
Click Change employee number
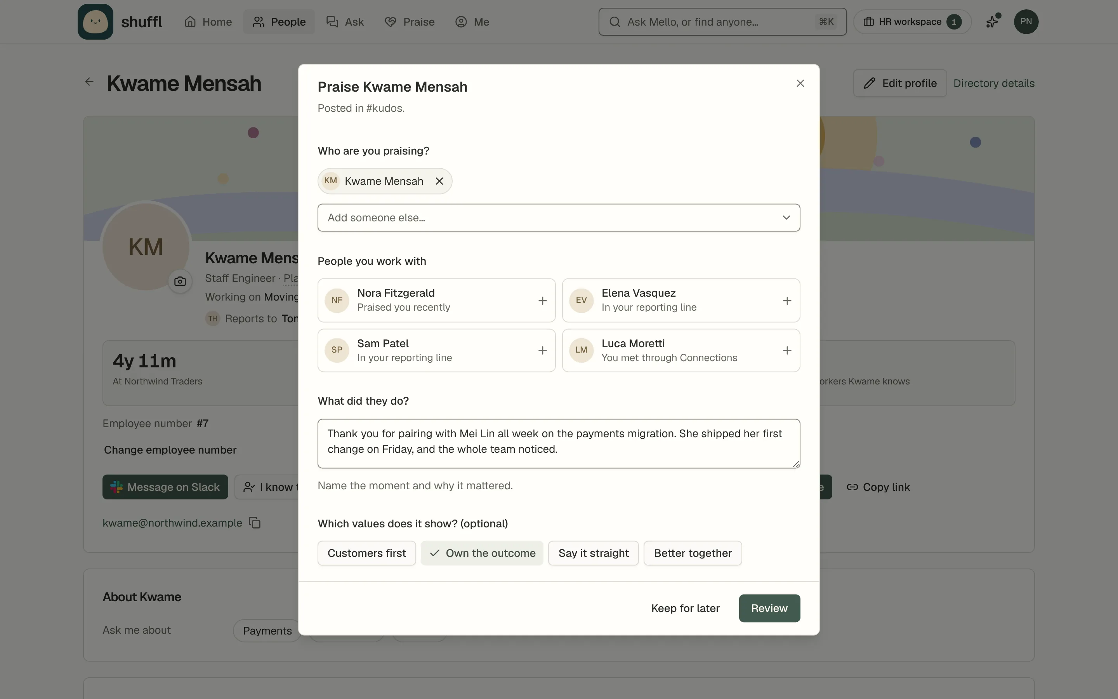pos(170,450)
